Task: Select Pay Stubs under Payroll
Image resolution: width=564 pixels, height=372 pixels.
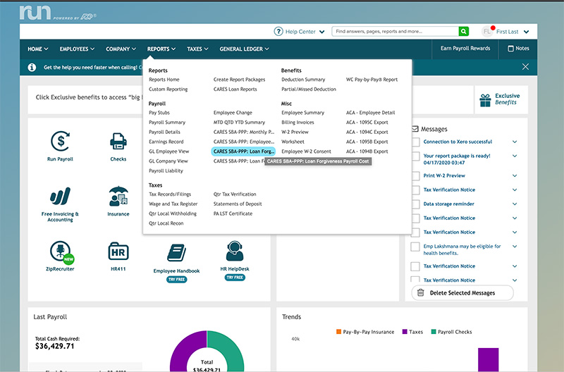Action: point(159,113)
